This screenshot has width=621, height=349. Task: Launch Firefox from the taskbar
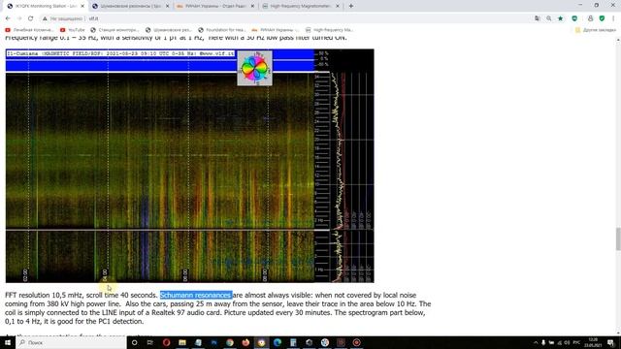coord(245,342)
